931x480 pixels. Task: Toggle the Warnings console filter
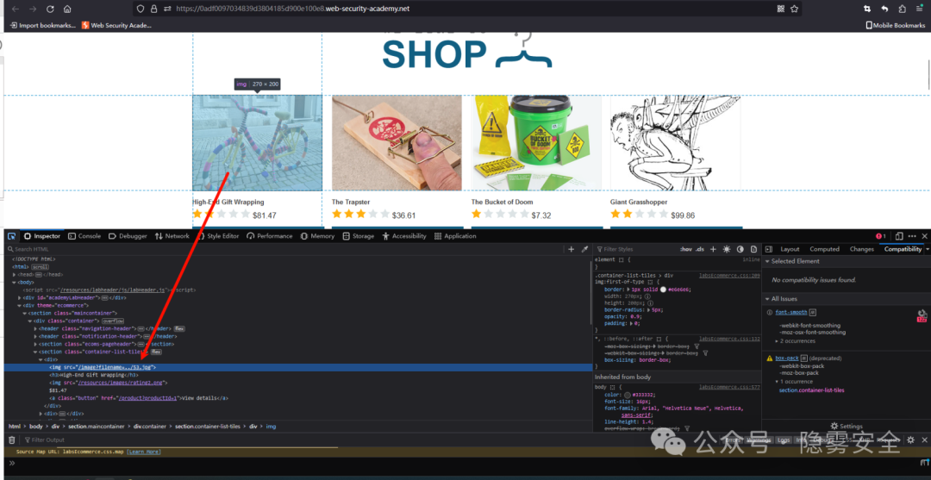coord(759,439)
